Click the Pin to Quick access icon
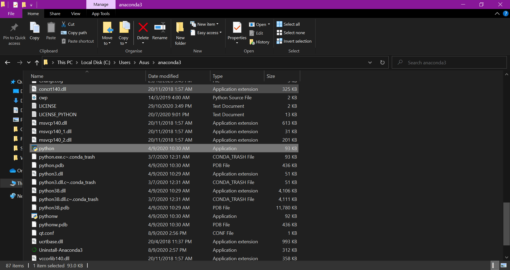Viewport: 510px width, 270px height. coord(14,28)
